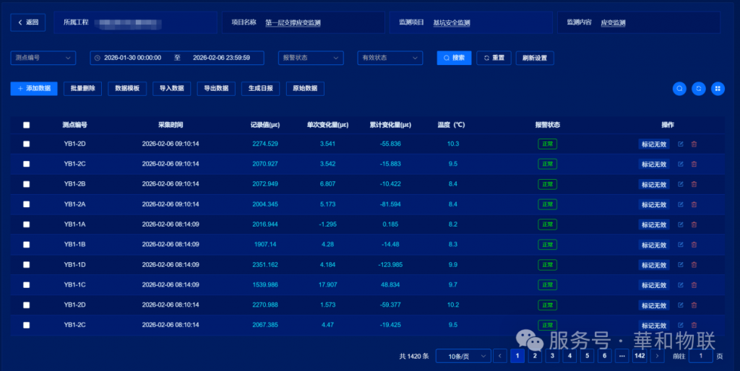Click 导入数据 to import data
The width and height of the screenshot is (740, 371).
tap(172, 89)
